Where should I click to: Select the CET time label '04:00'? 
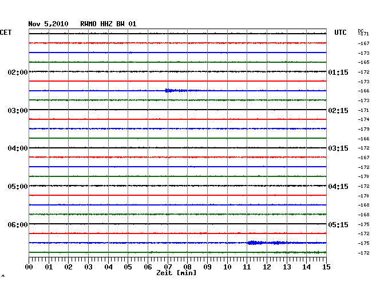pos(18,148)
